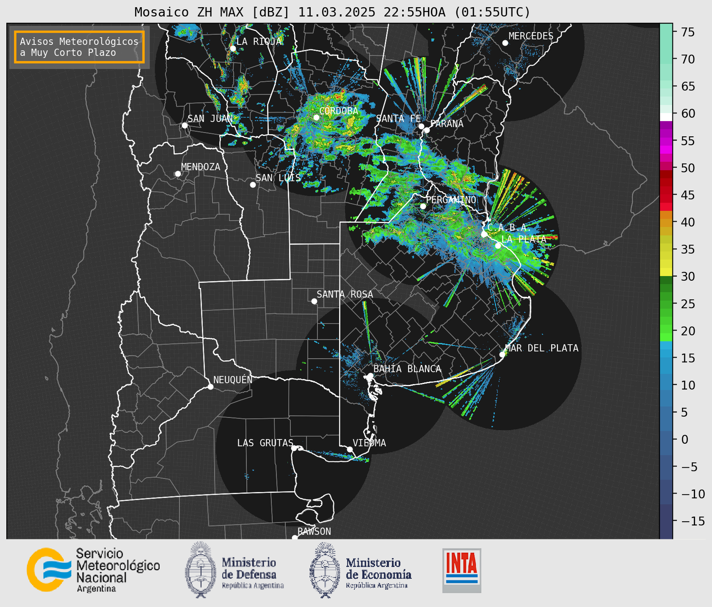Click the Santa Rosa city dot
The image size is (712, 607).
tap(314, 301)
